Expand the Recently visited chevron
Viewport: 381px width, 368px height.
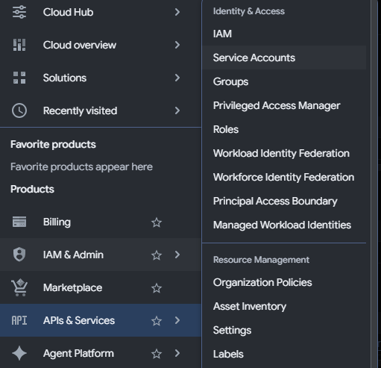(x=177, y=110)
